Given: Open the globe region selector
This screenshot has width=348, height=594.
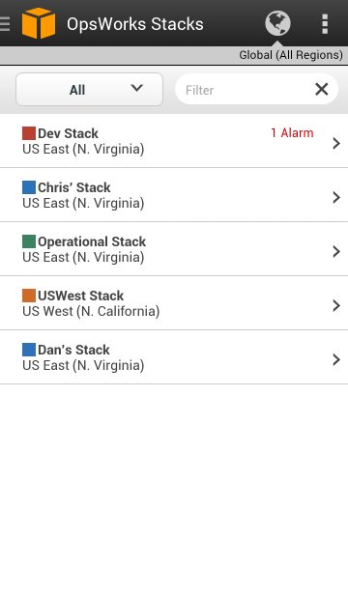Looking at the screenshot, I should pyautogui.click(x=277, y=23).
